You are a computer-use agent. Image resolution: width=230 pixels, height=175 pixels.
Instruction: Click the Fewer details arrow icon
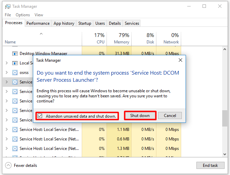[x=8, y=166]
